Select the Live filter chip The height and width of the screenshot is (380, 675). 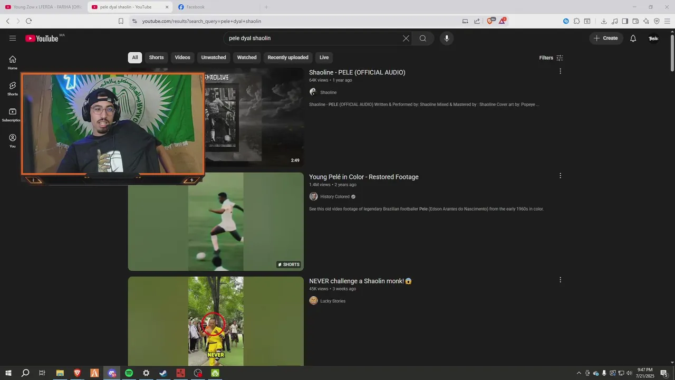click(x=324, y=58)
